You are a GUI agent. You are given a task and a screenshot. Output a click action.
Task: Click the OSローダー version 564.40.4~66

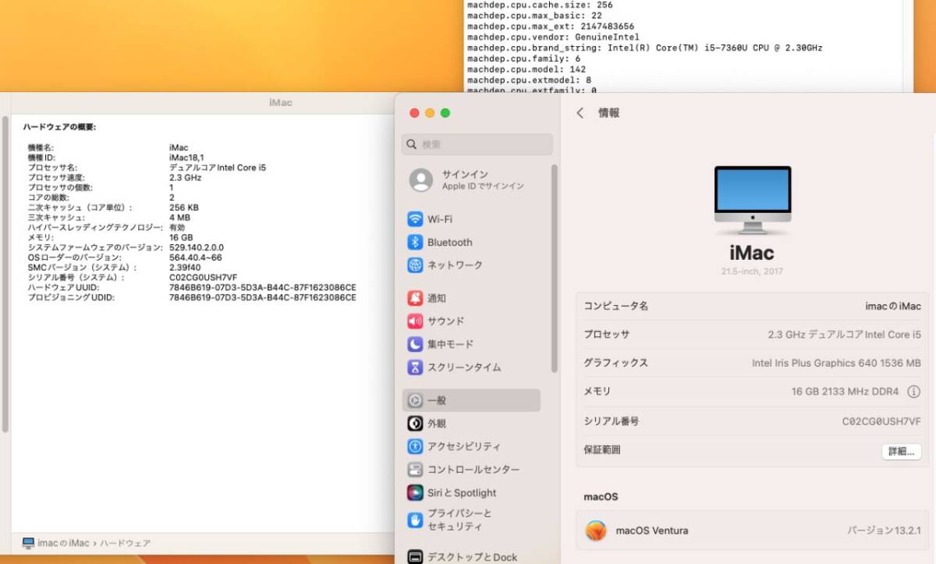[x=196, y=257]
